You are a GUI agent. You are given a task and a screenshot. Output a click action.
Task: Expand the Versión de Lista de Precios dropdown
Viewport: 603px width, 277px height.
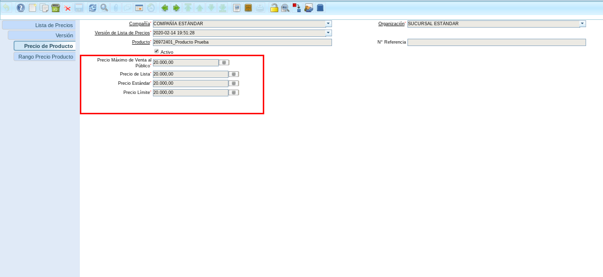[329, 33]
